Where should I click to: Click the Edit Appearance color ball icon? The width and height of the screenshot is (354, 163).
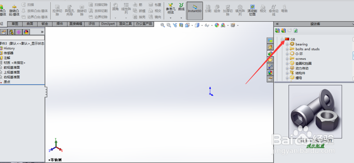217,25
